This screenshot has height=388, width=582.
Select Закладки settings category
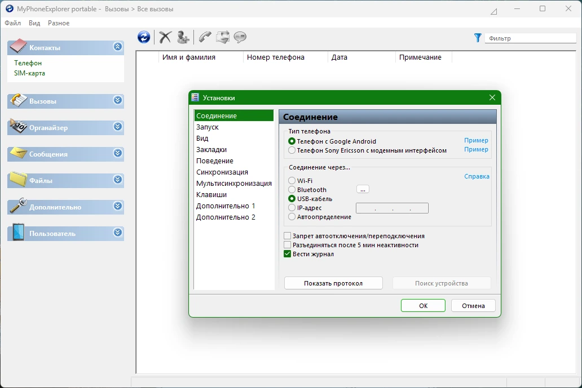point(234,149)
